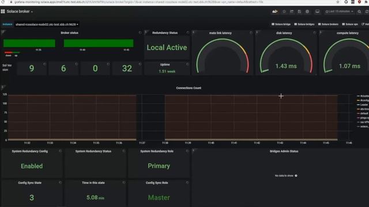Click the refresh dashboard icon in the toolbar
This screenshot has width=369, height=207.
[x=367, y=11]
